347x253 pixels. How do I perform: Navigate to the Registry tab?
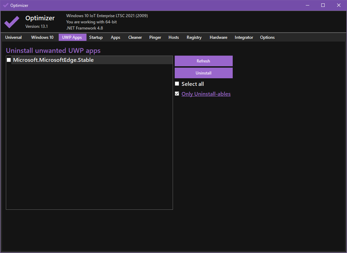[194, 37]
